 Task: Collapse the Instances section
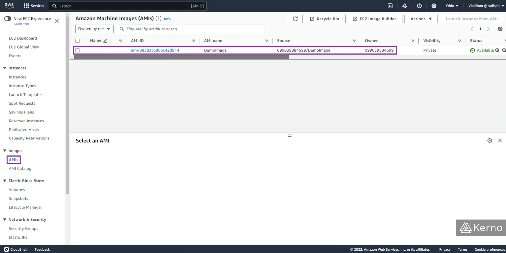point(4,68)
